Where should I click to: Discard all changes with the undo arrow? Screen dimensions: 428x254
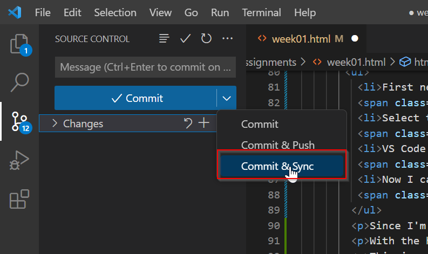tap(188, 123)
